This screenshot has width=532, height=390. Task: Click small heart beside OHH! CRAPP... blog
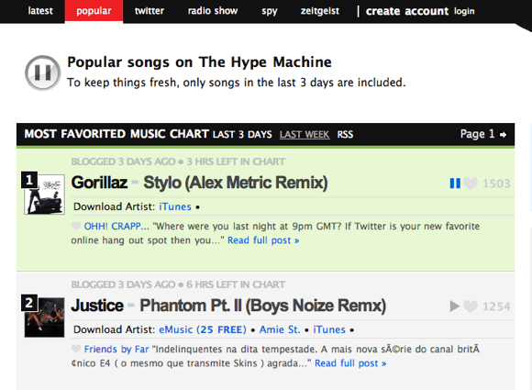[x=76, y=226]
